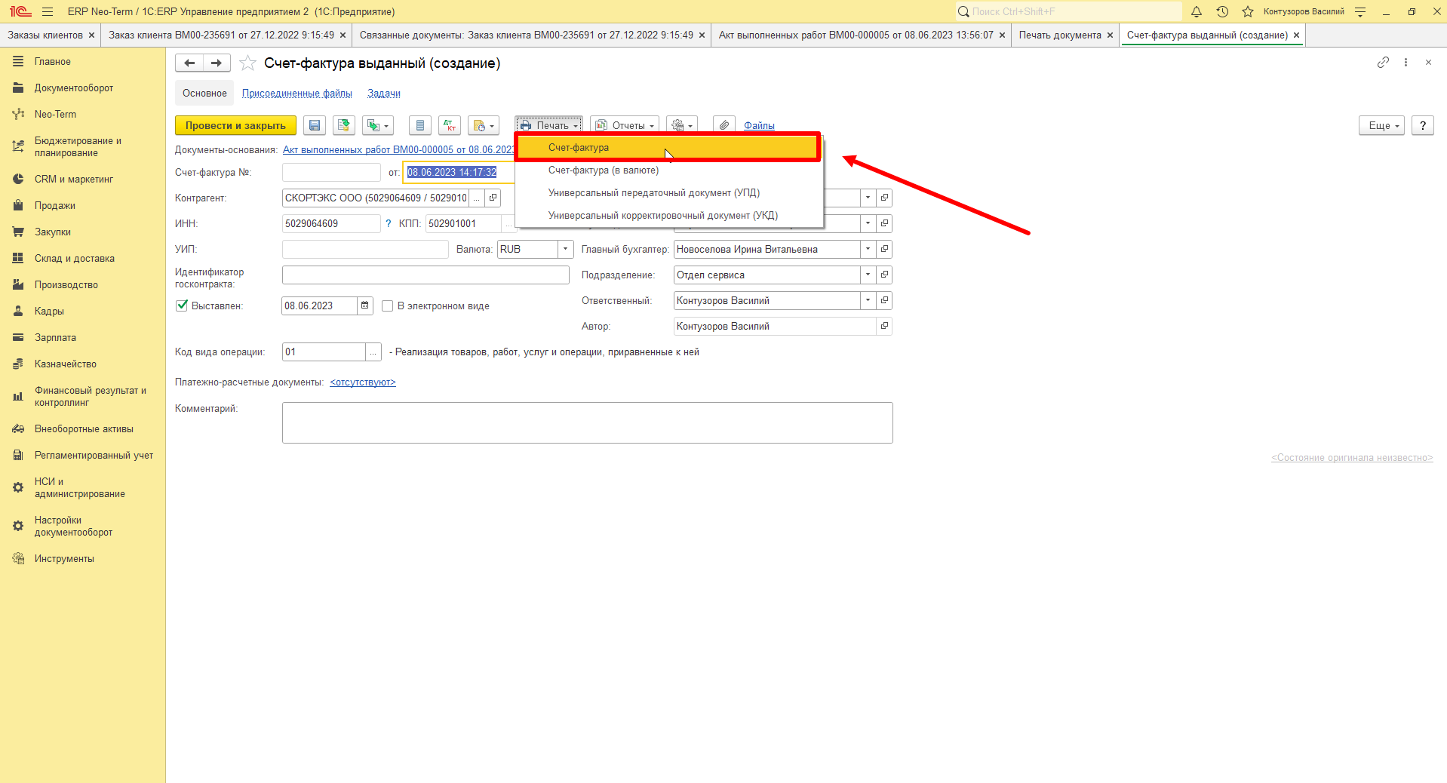
Task: Open the gear settings dropdown in toolbar
Action: [x=682, y=125]
